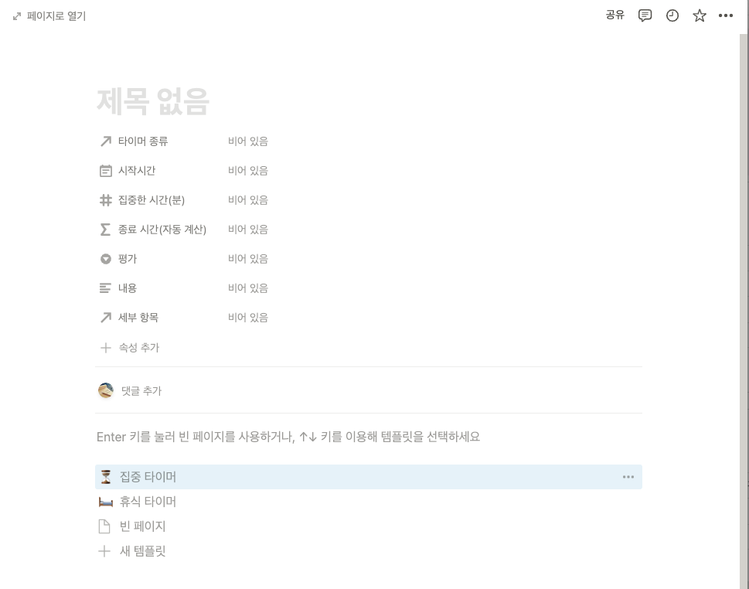Screen dimensions: 749x589
Task: Click the 집중한 시간(분) number hash icon
Action: (x=106, y=200)
